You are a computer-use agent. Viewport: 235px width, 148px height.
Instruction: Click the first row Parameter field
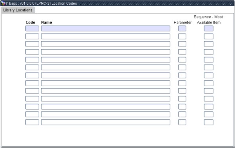click(182, 29)
